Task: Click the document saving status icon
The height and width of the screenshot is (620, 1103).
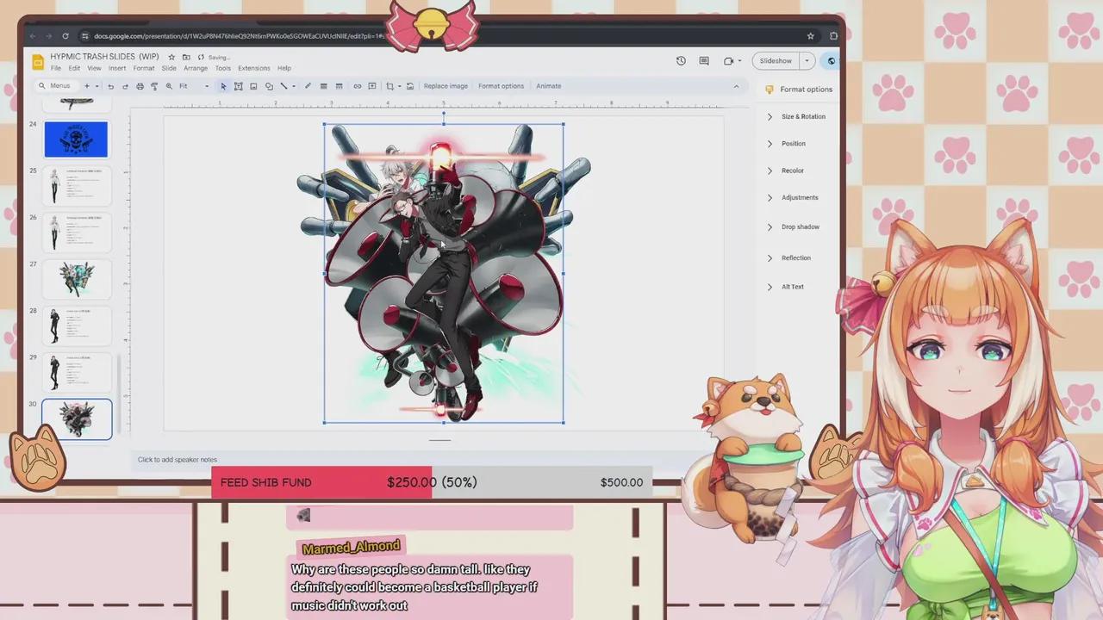Action: click(201, 57)
